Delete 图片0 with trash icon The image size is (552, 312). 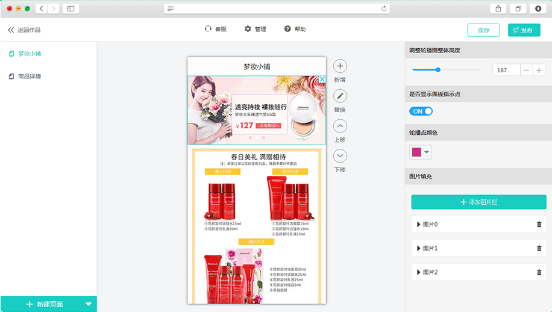539,225
